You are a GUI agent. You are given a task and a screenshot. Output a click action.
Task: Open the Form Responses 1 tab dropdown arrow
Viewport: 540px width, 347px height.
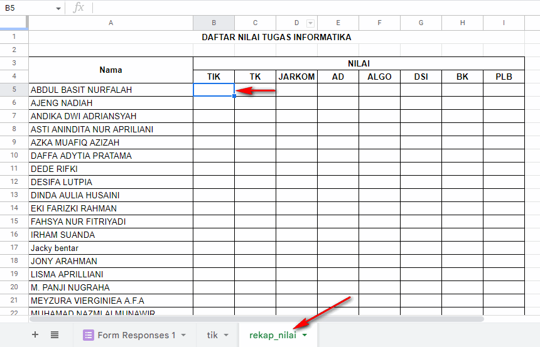click(184, 335)
